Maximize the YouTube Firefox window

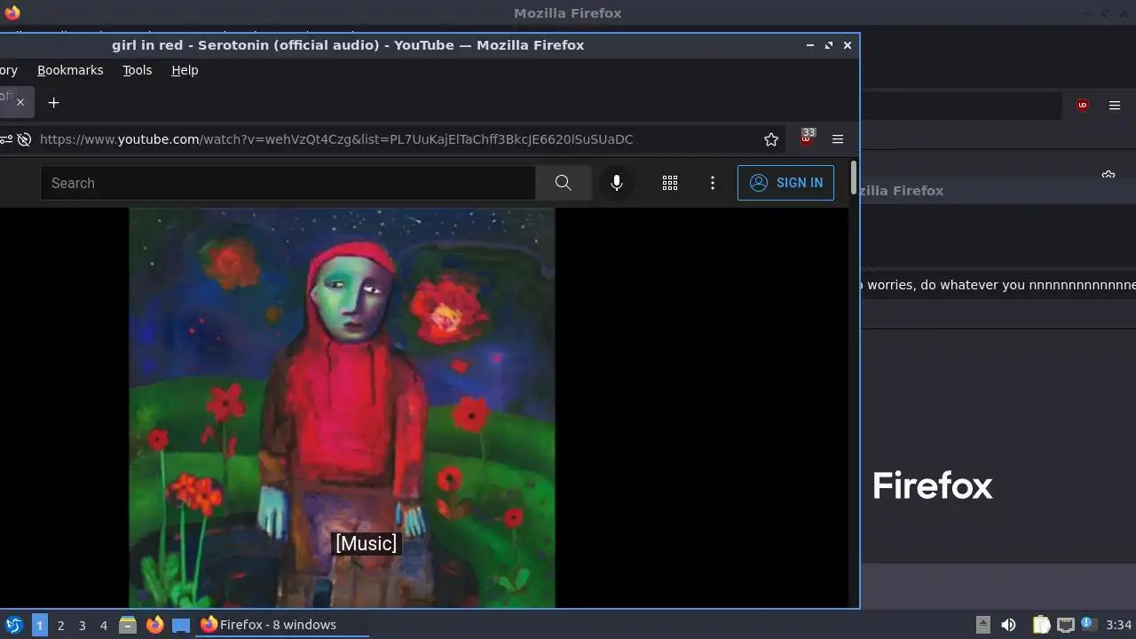[x=829, y=45]
